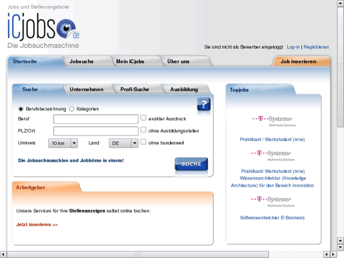Click the horizontal scrollbar thumb
Viewport: 344px width, 258px height.
pos(138,254)
